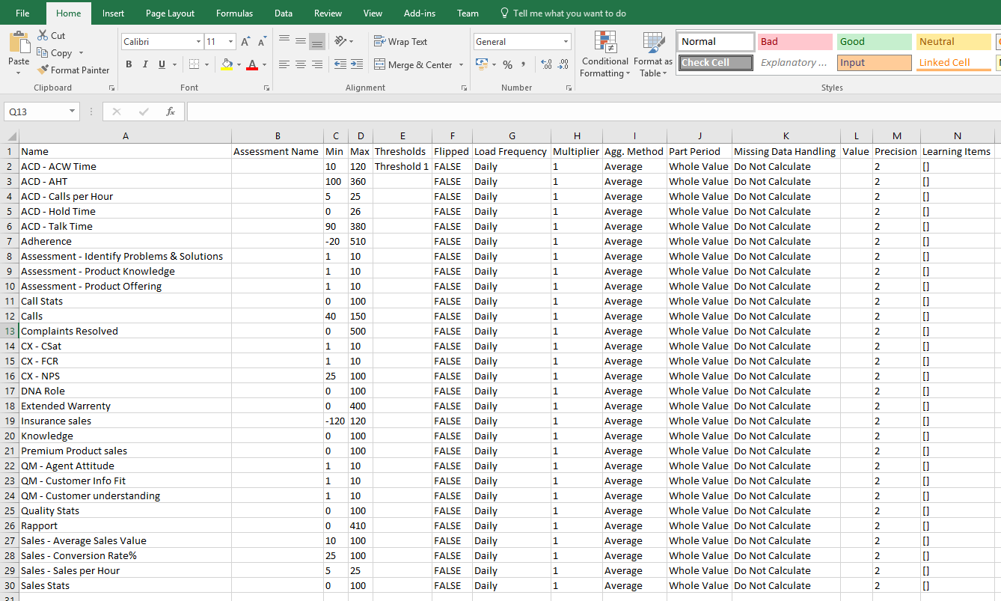Image resolution: width=1001 pixels, height=601 pixels.
Task: Increase font size with the large A icon
Action: (245, 42)
